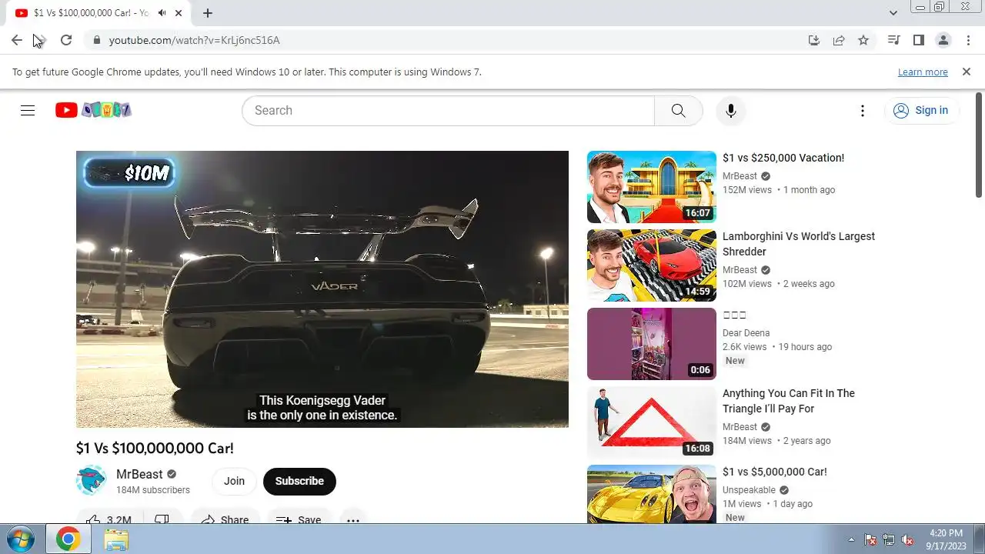Click video title text $1 Vs $100,000,000 Car!
Viewport: 985px width, 554px height.
155,448
